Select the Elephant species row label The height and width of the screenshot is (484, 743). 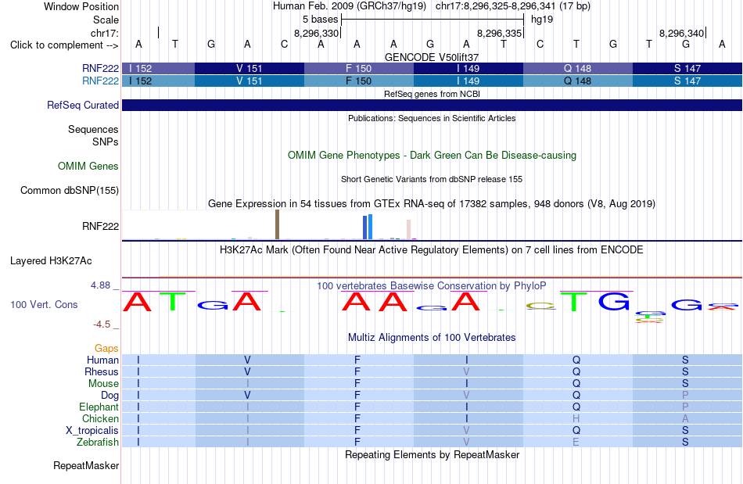coord(99,407)
